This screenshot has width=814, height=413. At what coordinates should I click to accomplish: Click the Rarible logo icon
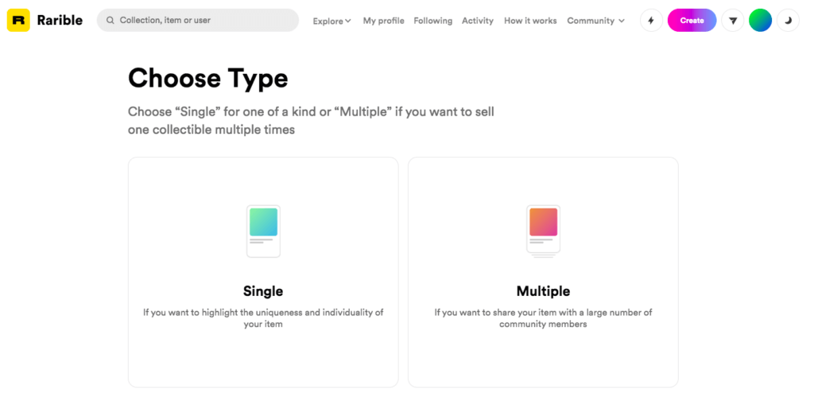pyautogui.click(x=18, y=20)
